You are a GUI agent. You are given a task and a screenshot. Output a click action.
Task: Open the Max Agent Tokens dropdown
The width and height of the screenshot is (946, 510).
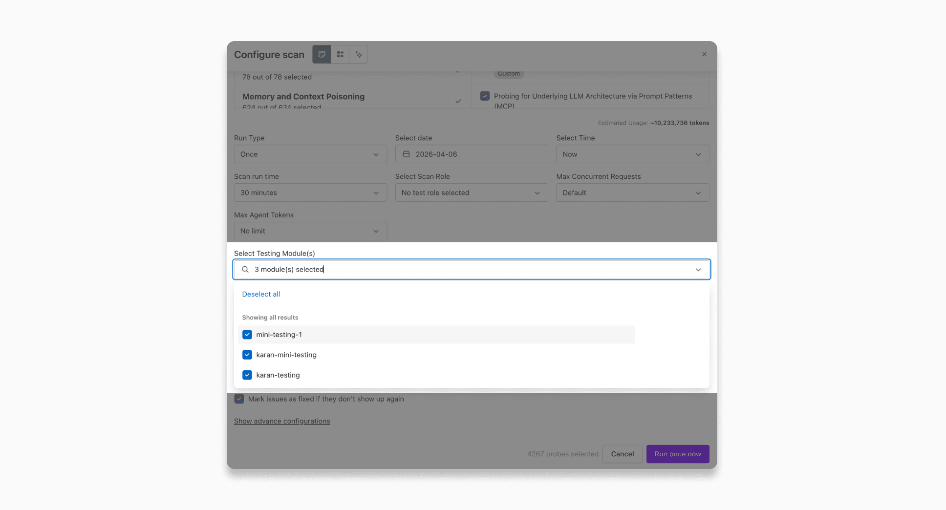tap(310, 231)
